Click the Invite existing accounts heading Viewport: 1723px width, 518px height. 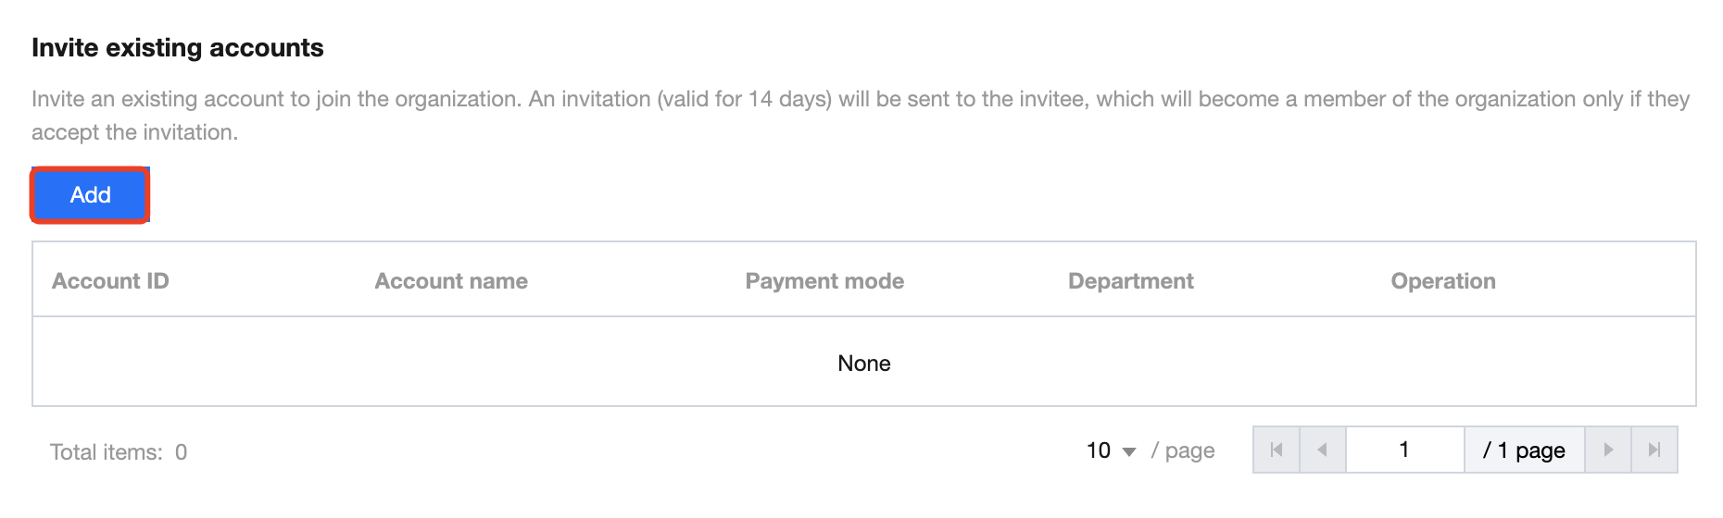click(x=178, y=48)
